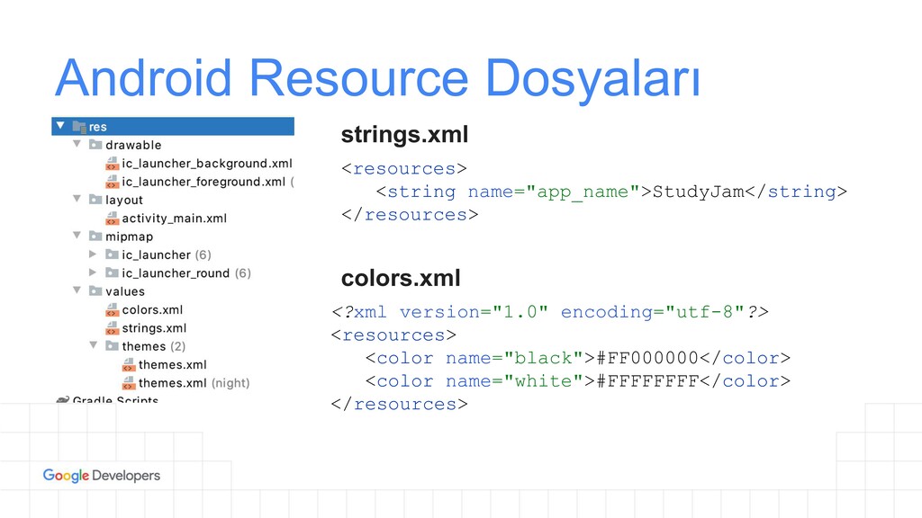The image size is (922, 518).
Task: Open strings.xml from the tree
Action: tap(154, 328)
